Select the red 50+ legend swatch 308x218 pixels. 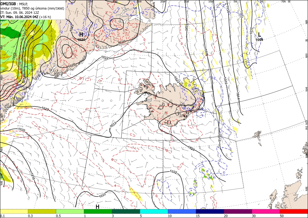coord(294,211)
